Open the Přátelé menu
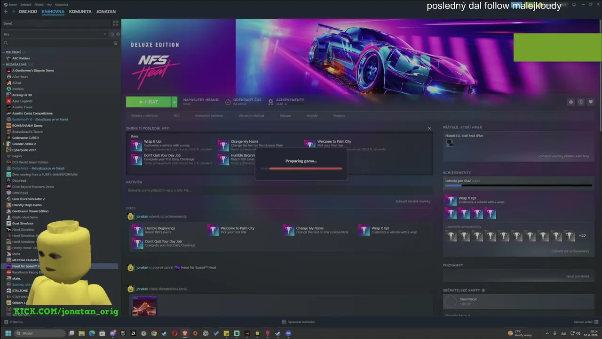Screen dimensions: 602x339 click(x=39, y=5)
